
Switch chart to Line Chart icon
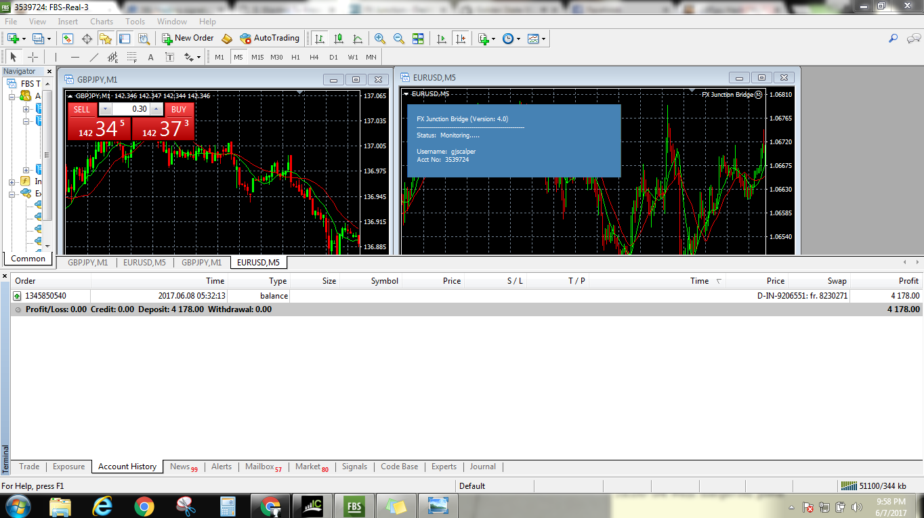point(358,39)
